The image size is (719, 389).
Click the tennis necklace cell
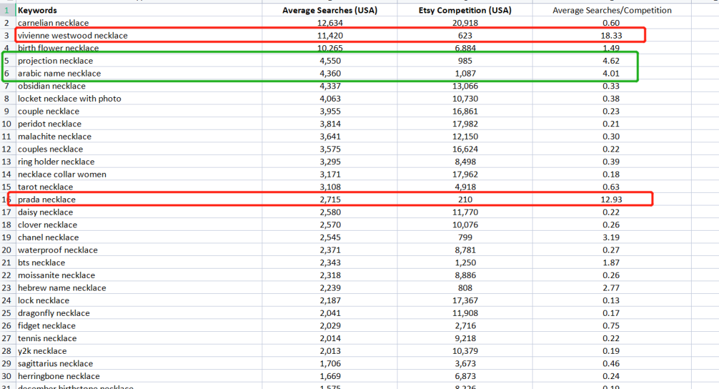pyautogui.click(x=139, y=338)
